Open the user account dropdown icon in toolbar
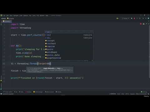This screenshot has height=112, width=150. [117, 18]
